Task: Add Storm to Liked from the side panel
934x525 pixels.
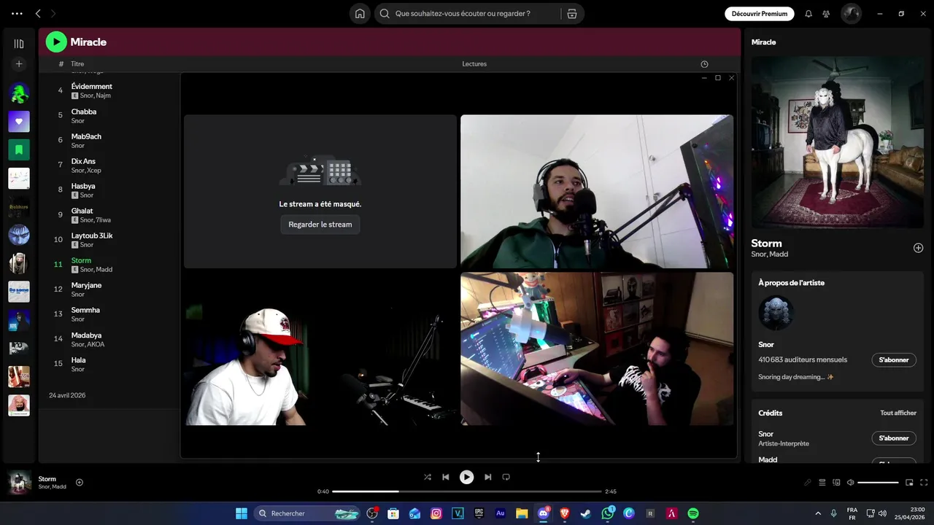Action: (x=918, y=248)
